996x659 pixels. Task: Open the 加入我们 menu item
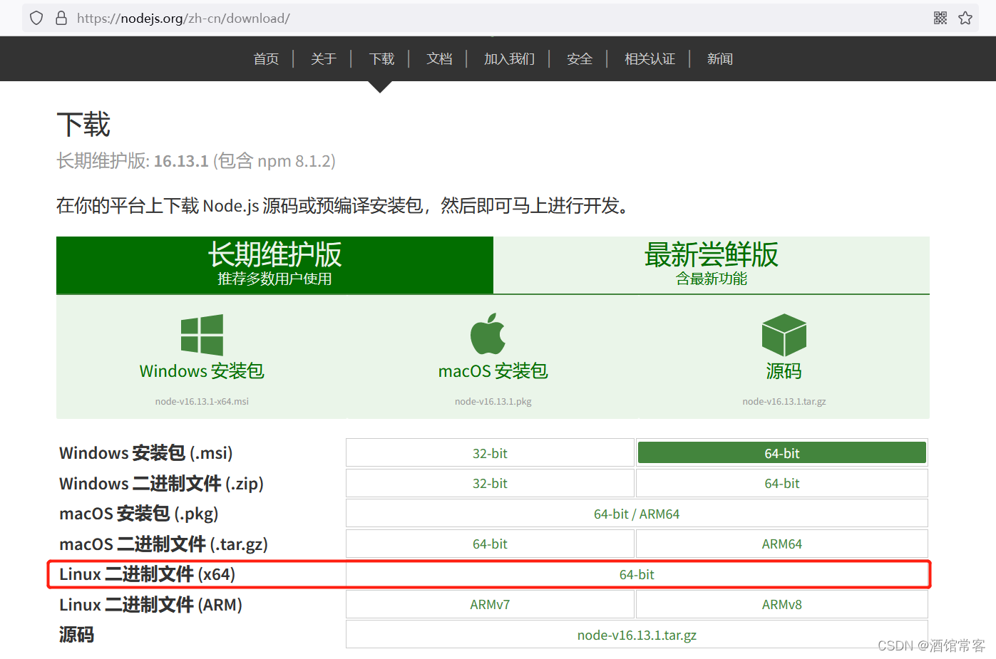pos(509,58)
